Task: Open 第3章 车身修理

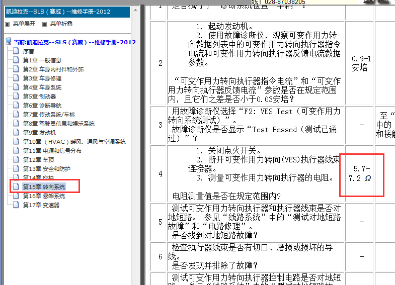Action: (42, 78)
